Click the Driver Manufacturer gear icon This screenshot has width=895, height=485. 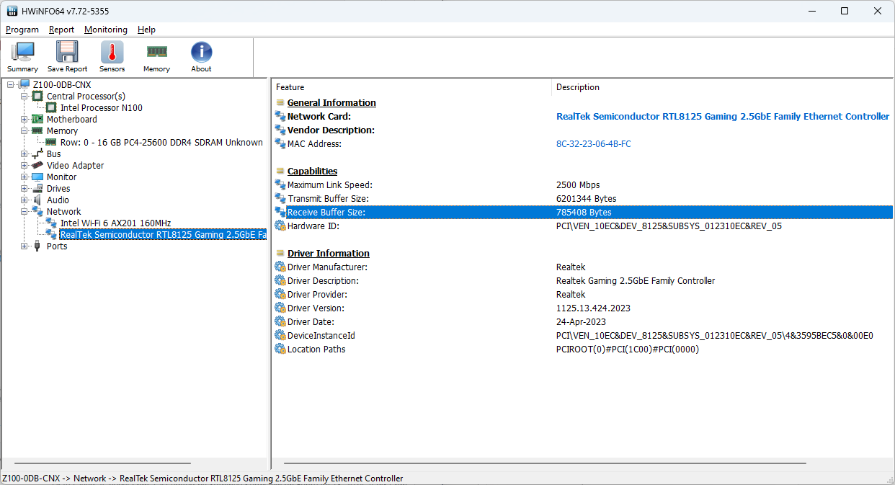tap(280, 267)
